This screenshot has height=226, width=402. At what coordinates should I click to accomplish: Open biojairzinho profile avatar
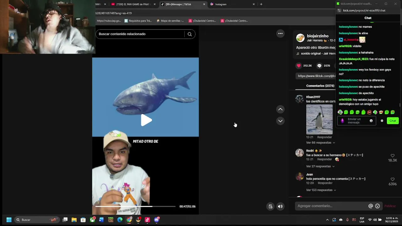click(x=300, y=38)
